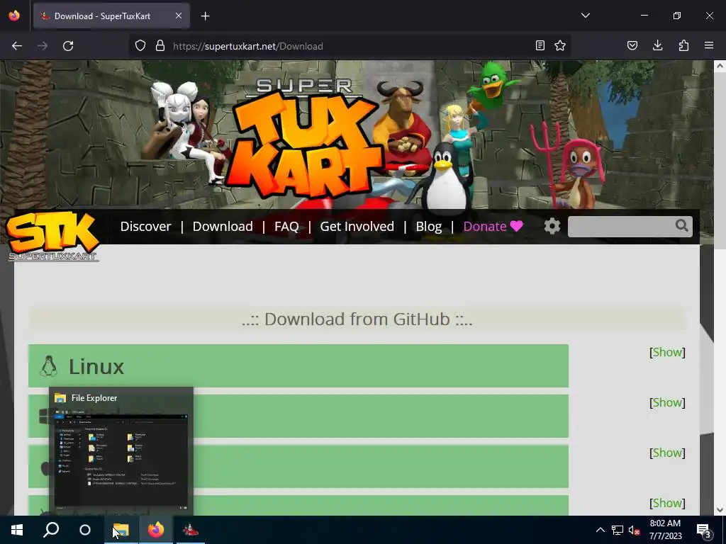Open Windows taskbar search
This screenshot has width=726, height=544.
click(x=51, y=530)
